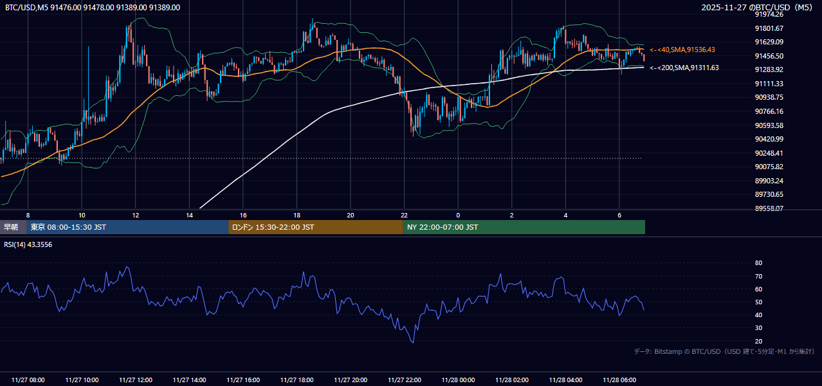
Task: Click price axis label 89730.65
Action: click(769, 194)
